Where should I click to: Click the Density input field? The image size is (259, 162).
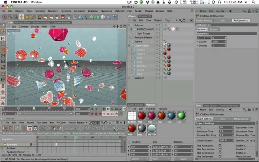click(219, 45)
